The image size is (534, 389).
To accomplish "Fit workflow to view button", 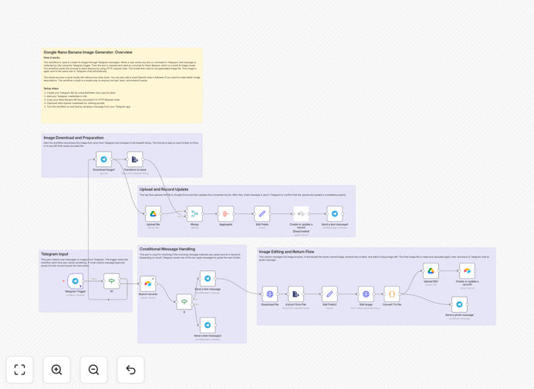I will (20, 370).
